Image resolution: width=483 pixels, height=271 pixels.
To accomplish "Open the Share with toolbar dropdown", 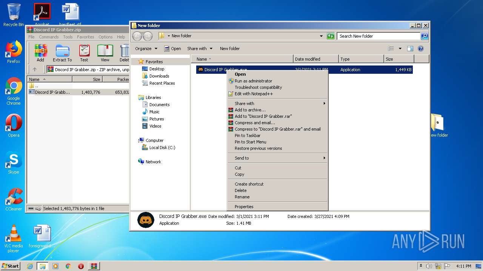I will click(x=200, y=49).
